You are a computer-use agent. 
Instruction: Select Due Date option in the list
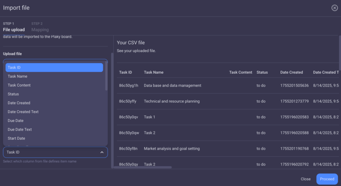click(54, 121)
